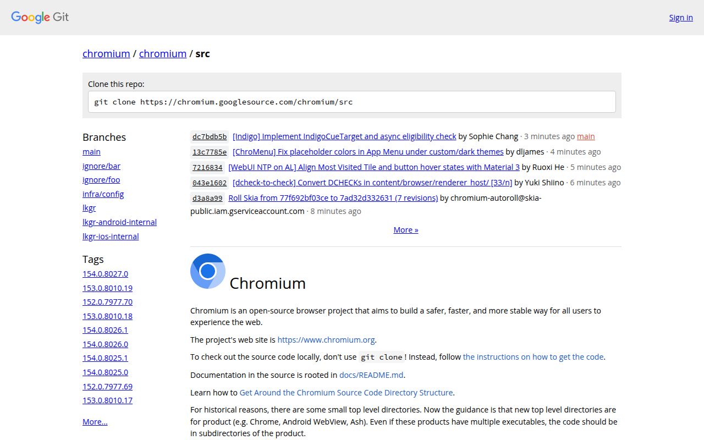This screenshot has height=440, width=704.
Task: Open Get Around the Chromium Source Code link
Action: (346, 393)
